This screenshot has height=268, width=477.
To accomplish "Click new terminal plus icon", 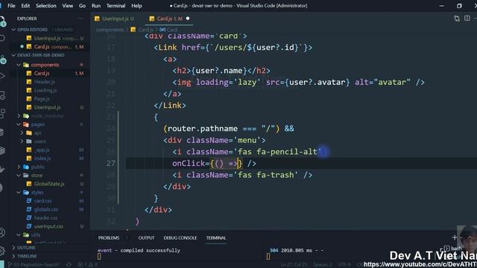I will pos(455,237).
